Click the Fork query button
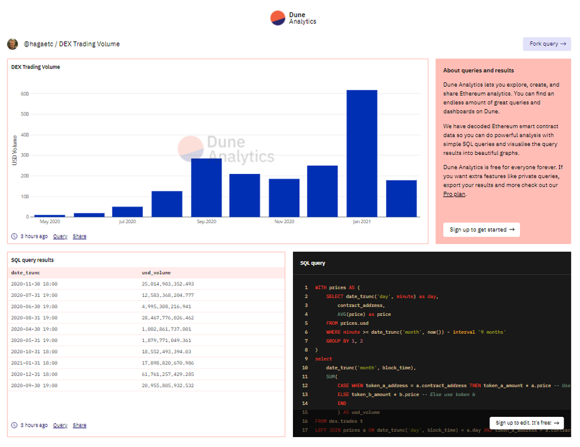This screenshot has height=447, width=580. click(x=547, y=44)
